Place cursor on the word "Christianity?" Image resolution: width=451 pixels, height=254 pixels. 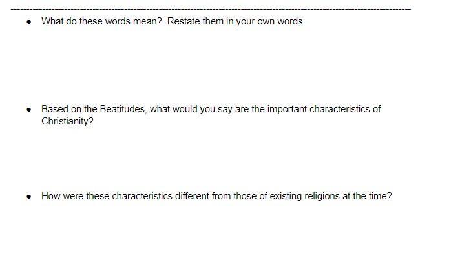67,121
